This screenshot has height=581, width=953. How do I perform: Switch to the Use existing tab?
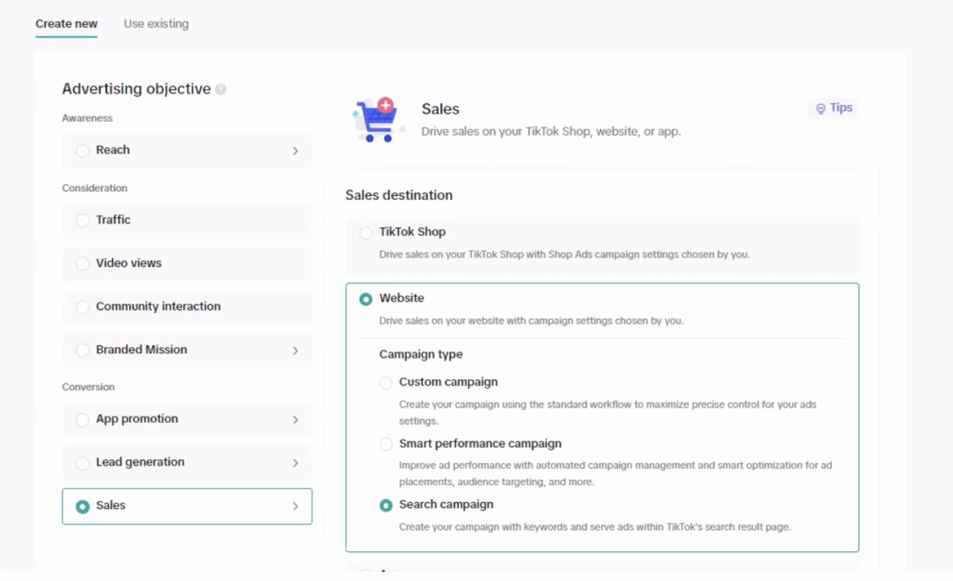click(x=156, y=23)
